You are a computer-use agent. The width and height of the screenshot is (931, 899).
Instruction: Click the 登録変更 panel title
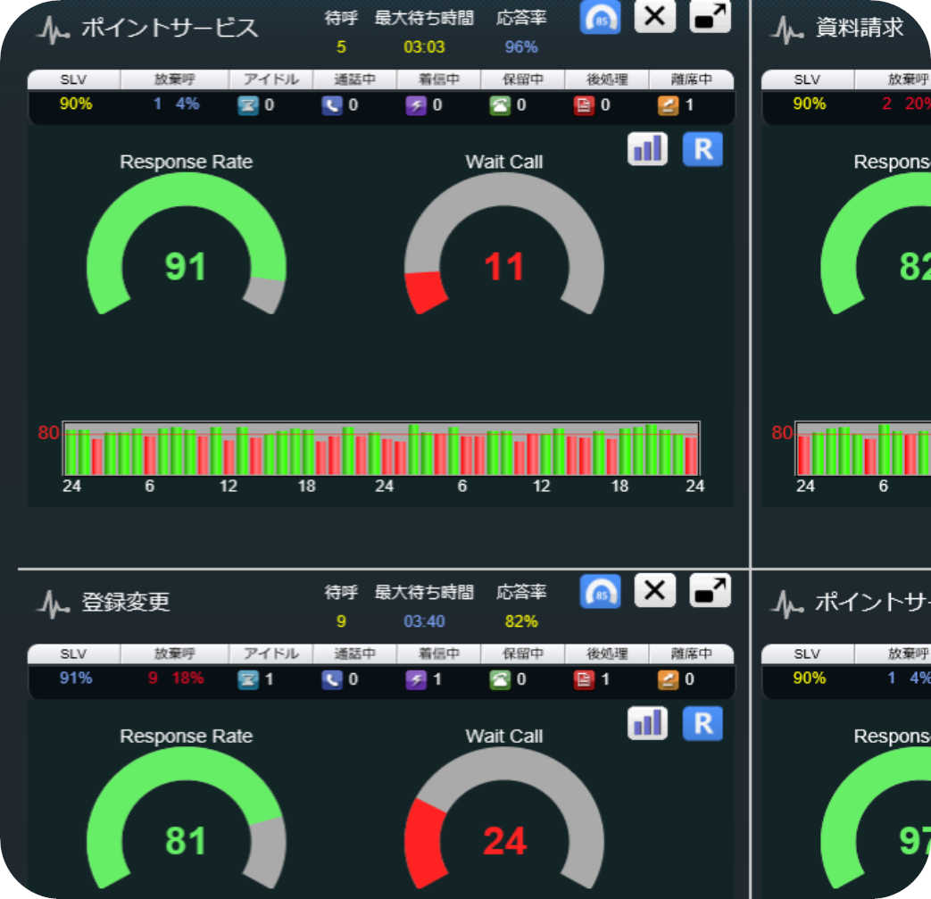point(126,602)
